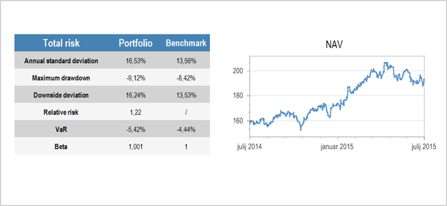Image resolution: width=447 pixels, height=206 pixels.
Task: Click the Annual standard deviation row label
Action: (61, 61)
